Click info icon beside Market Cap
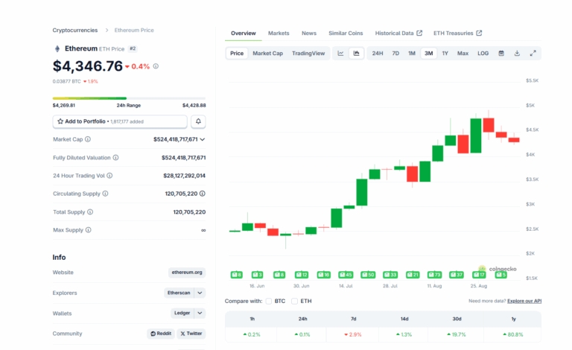Screen dimensions: 572x350 point(88,139)
